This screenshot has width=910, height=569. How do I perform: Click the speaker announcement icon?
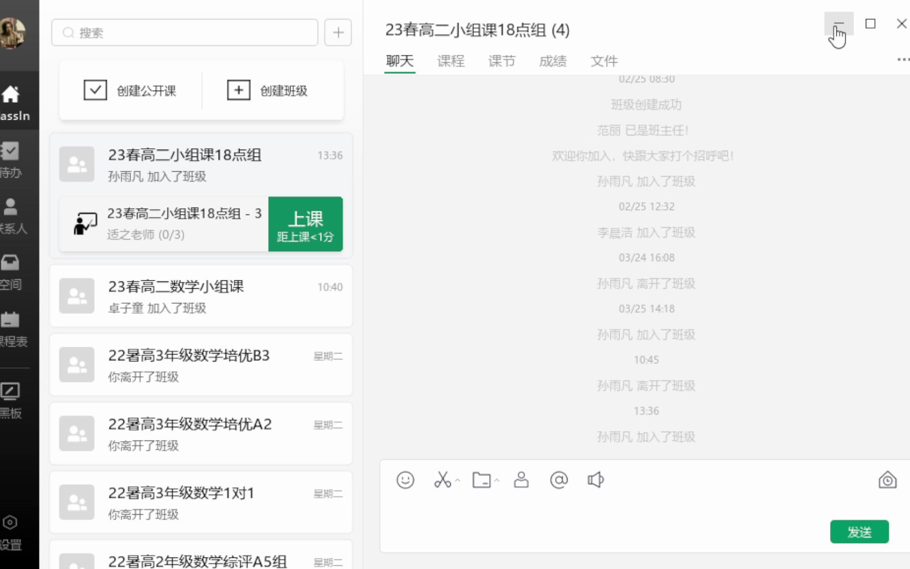596,479
